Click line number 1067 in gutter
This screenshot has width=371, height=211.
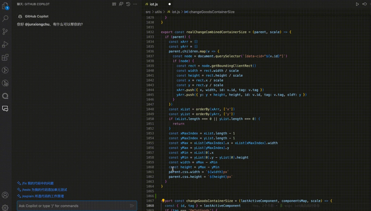click(x=150, y=201)
